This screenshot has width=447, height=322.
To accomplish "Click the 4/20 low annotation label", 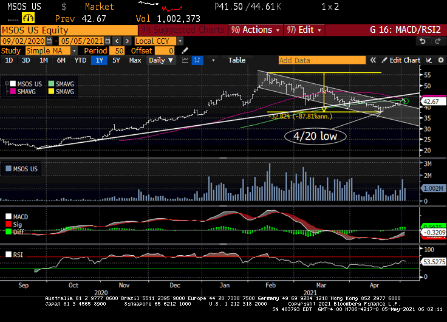I will point(315,136).
